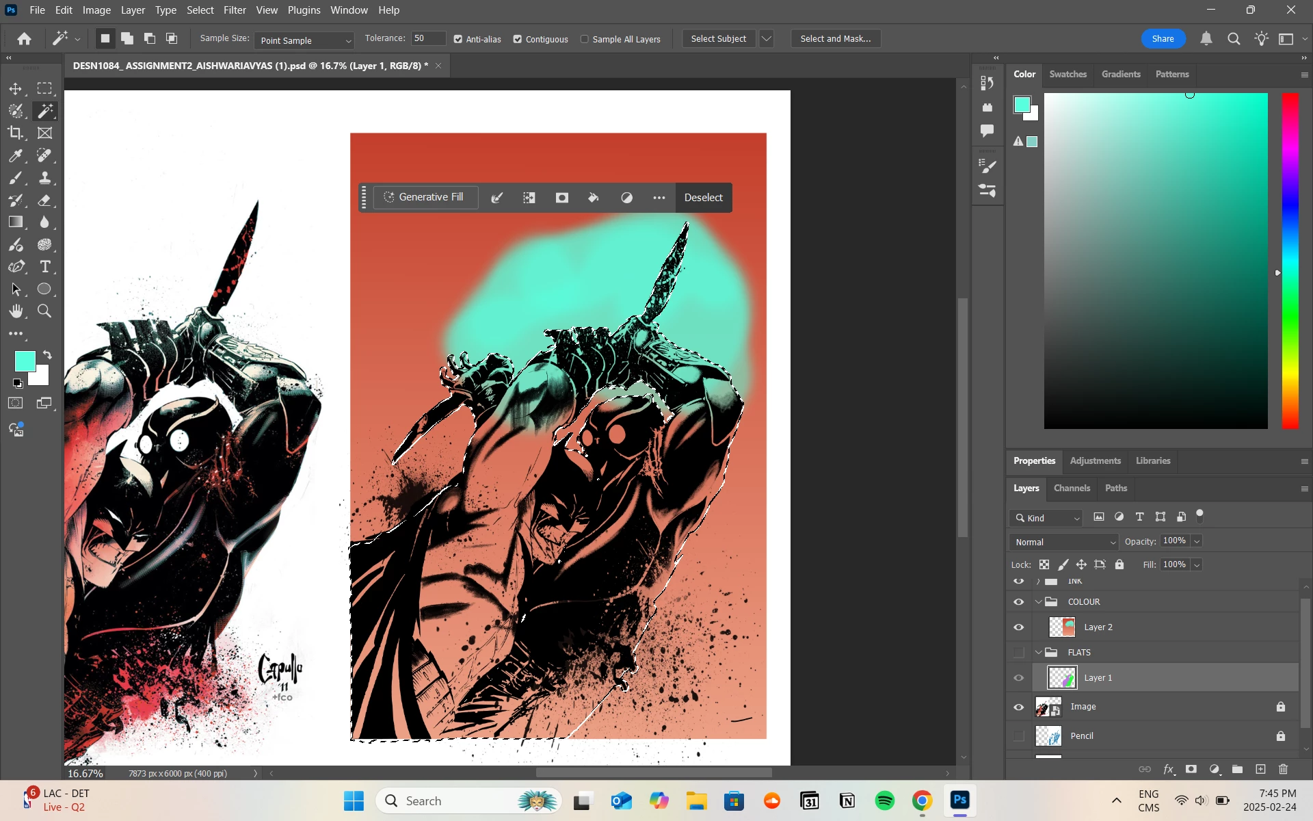Click the Select Subject button
Viewport: 1313px width, 821px height.
(718, 39)
